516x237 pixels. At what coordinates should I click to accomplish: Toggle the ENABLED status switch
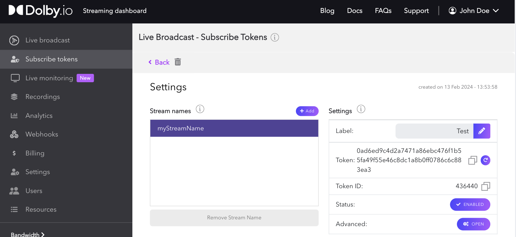470,205
